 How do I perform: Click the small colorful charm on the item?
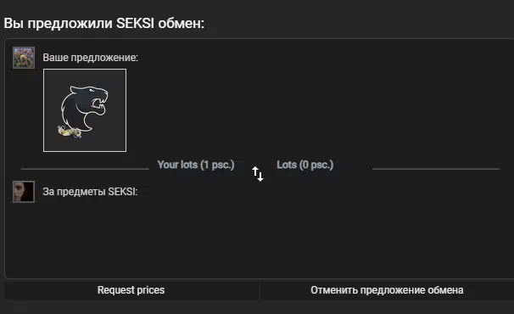(70, 132)
